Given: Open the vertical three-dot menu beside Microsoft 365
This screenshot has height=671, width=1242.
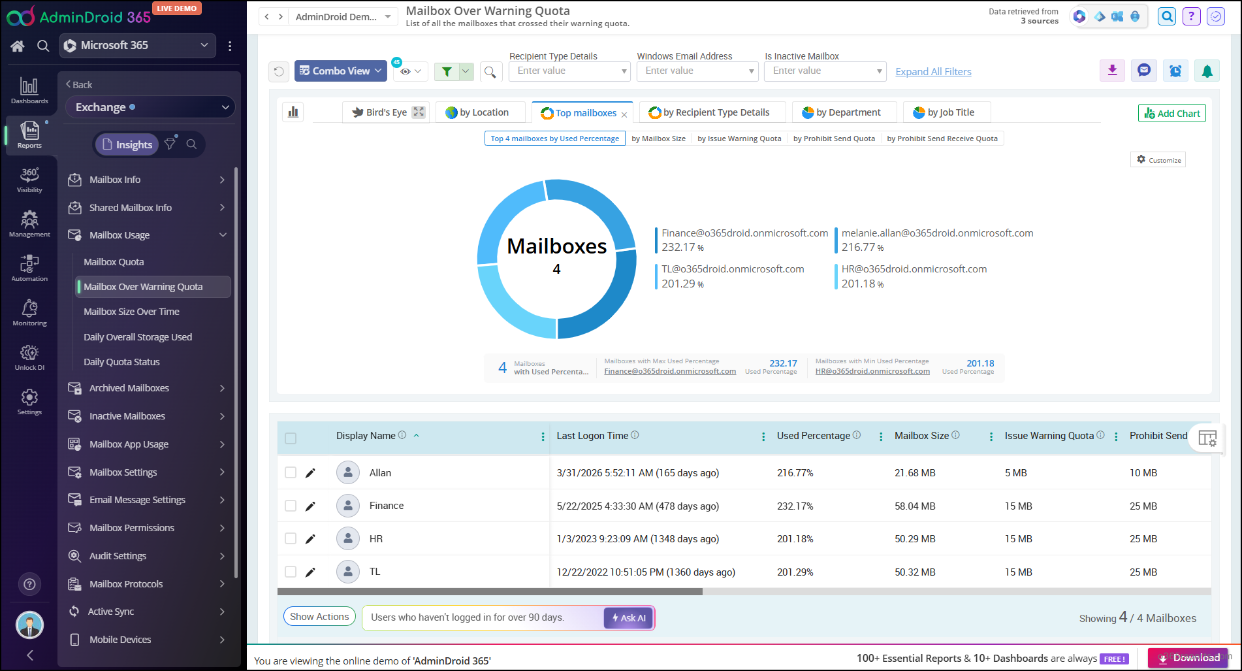Looking at the screenshot, I should [x=230, y=46].
